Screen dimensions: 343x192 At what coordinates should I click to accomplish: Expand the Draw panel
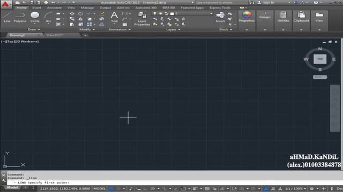pyautogui.click(x=34, y=29)
